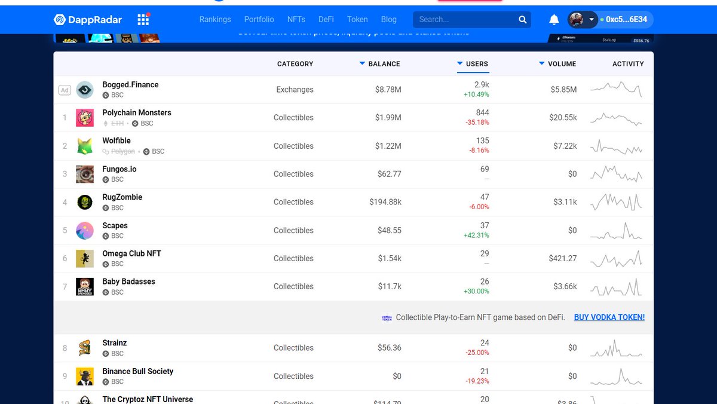Screen dimensions: 717x404
Task: Click the Ad badge on Bogged.Finance
Action: pos(65,90)
